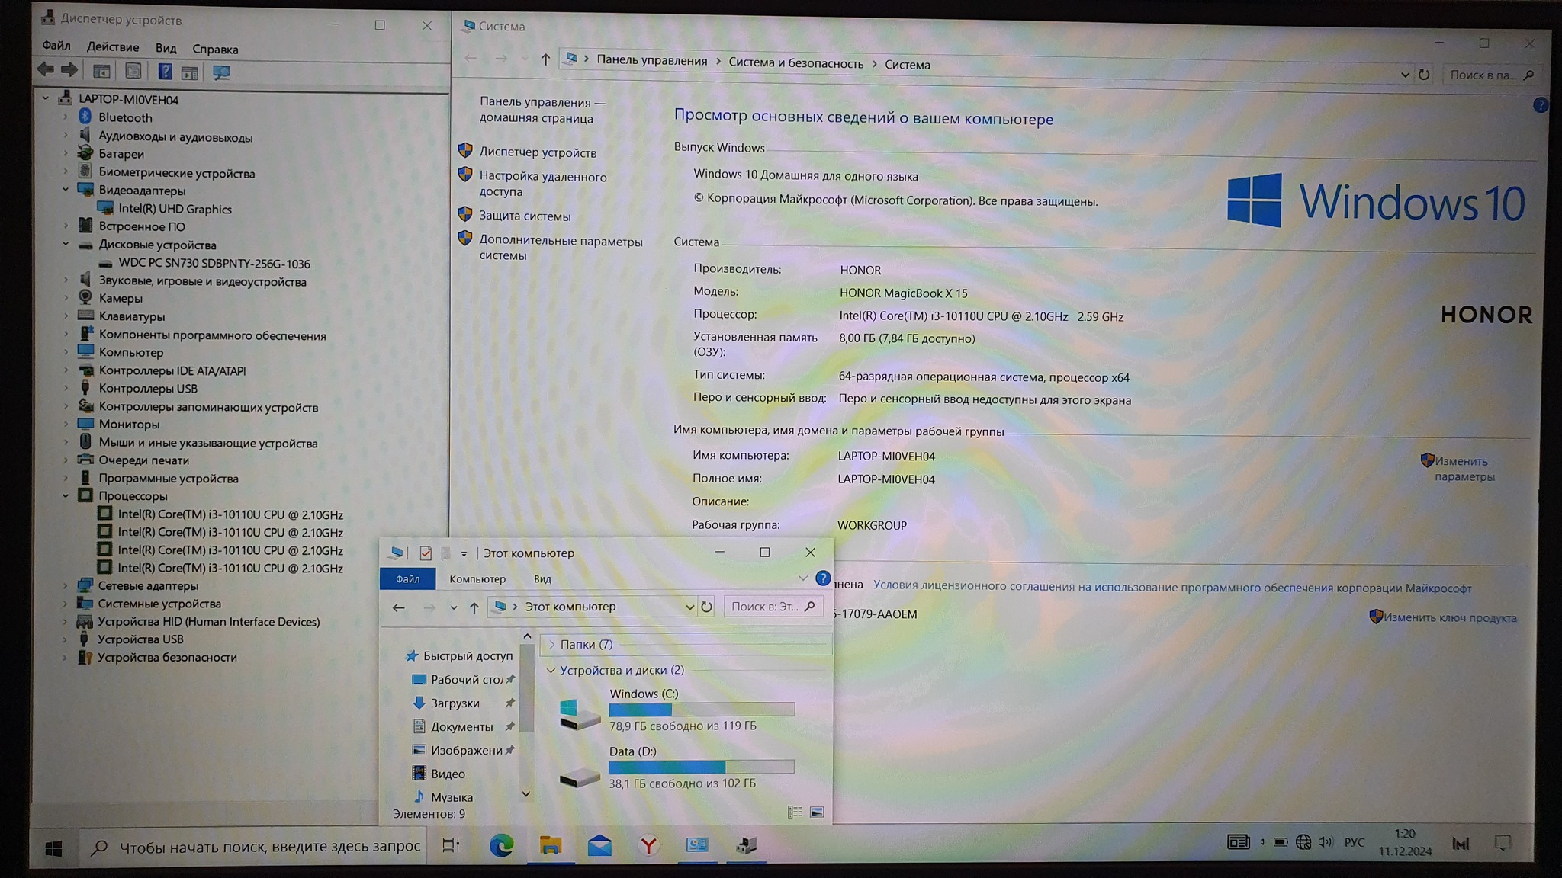The width and height of the screenshot is (1562, 878).
Task: Open the Действие menu in Device Manager
Action: [113, 47]
